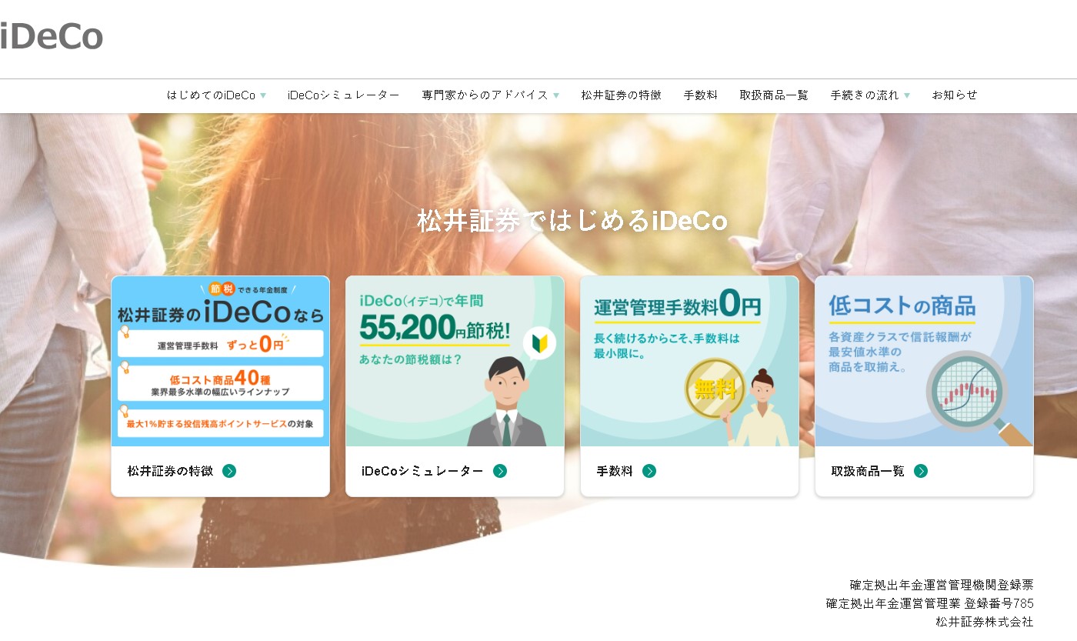The width and height of the screenshot is (1077, 641).
Task: Expand the 専門家からのアドバイス dropdown arrow
Action: [556, 95]
